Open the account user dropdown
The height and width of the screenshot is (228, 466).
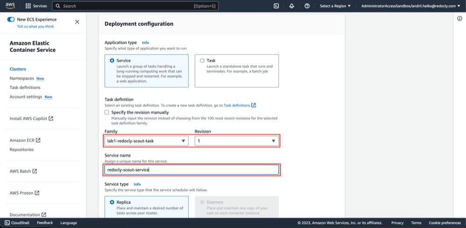pyautogui.click(x=411, y=6)
